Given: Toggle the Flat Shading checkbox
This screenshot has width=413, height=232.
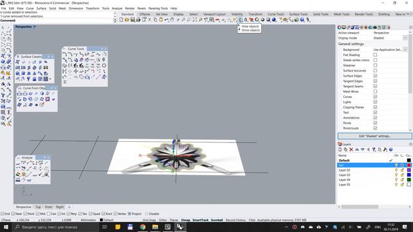Looking at the screenshot, I should 375,55.
